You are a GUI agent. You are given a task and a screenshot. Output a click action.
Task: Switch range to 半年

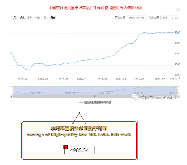click(x=30, y=18)
